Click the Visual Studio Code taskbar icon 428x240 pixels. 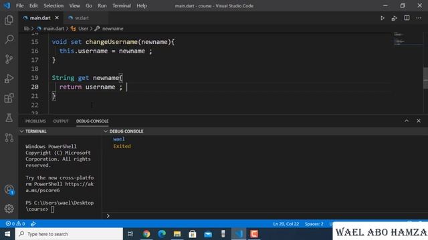click(x=239, y=234)
